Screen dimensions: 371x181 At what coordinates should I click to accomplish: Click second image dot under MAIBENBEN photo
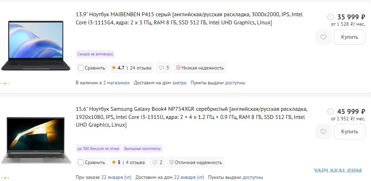point(5,84)
